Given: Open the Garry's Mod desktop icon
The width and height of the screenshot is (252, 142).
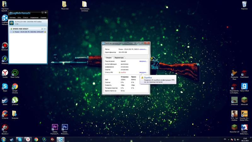Looking at the screenshot, I should pyautogui.click(x=244, y=88).
